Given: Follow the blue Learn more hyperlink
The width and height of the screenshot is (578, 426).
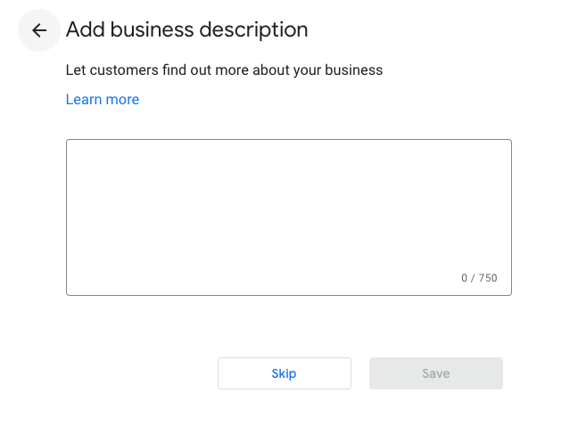Looking at the screenshot, I should [x=103, y=100].
